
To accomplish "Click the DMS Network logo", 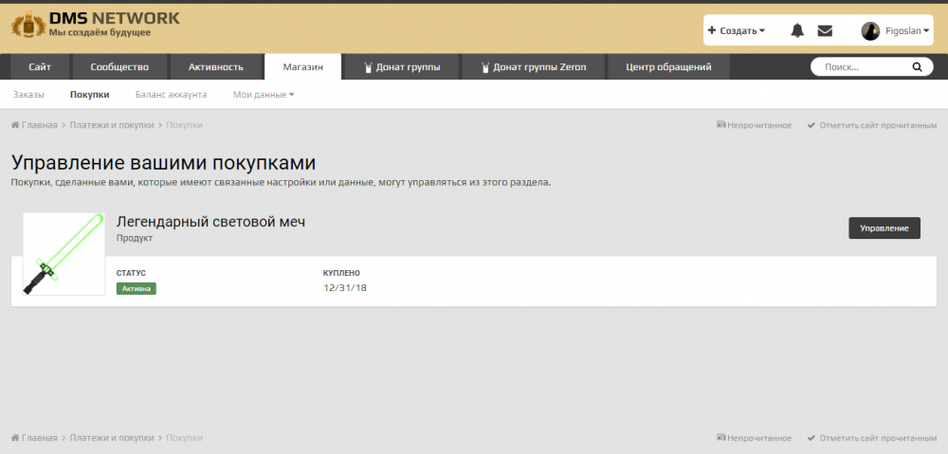I will pos(96,25).
